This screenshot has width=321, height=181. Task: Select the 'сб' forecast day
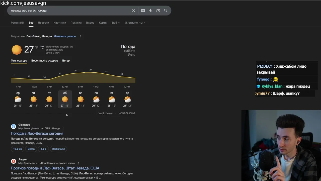(65, 99)
